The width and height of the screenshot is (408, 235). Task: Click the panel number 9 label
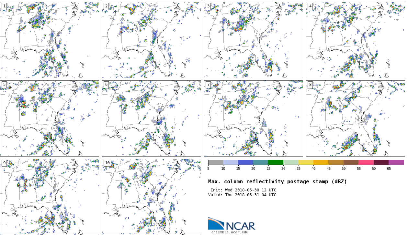[x=4, y=163]
